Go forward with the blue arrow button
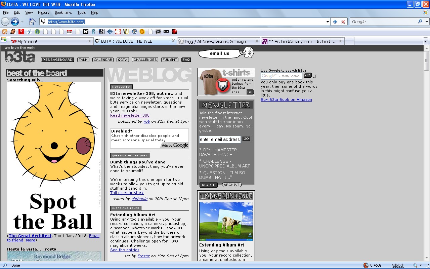Viewport: 430px width, 269px height. pyautogui.click(x=15, y=22)
